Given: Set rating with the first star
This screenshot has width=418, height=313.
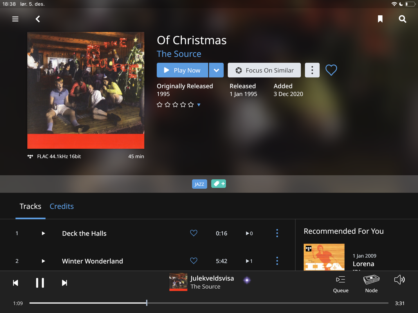Looking at the screenshot, I should point(160,105).
